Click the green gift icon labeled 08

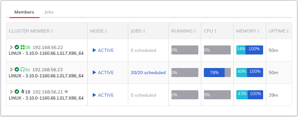(23, 47)
